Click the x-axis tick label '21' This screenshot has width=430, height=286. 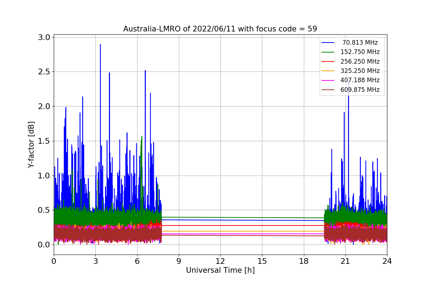(345, 261)
